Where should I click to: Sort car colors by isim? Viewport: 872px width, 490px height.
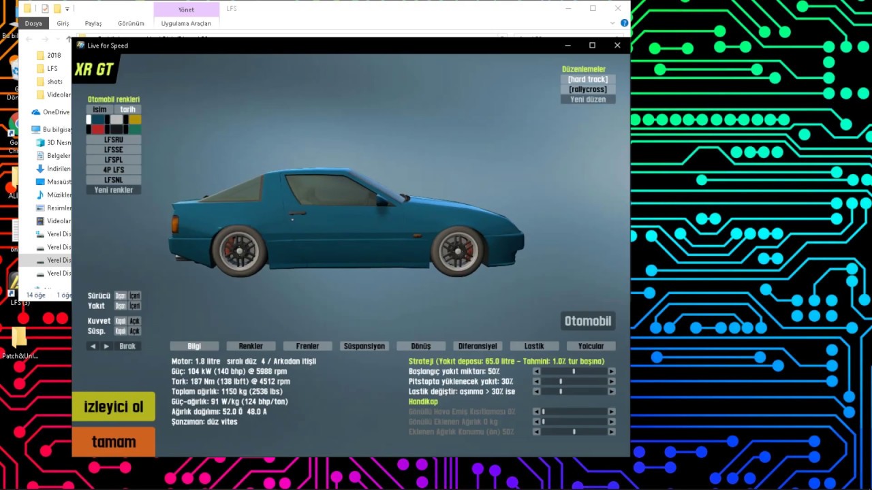point(99,109)
